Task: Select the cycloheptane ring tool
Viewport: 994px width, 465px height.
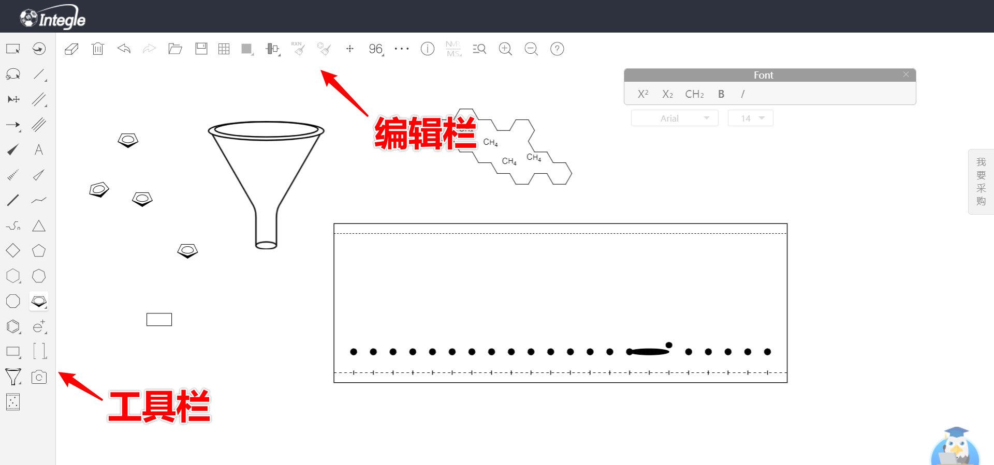Action: (39, 276)
